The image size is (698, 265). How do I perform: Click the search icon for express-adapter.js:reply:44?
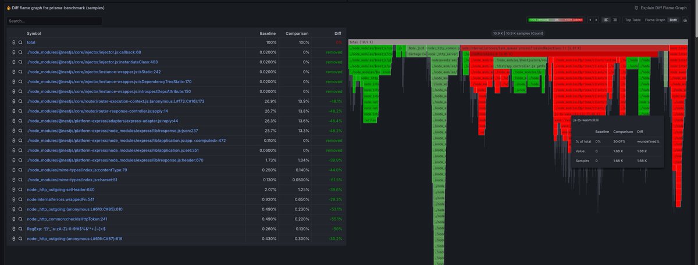click(20, 121)
